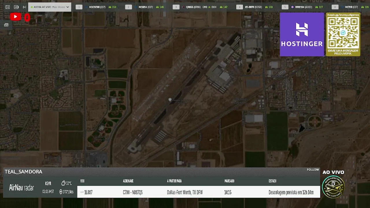370x208 pixels.
Task: Click the close-panel icon next to skip-to-start
Action: click(16, 7)
